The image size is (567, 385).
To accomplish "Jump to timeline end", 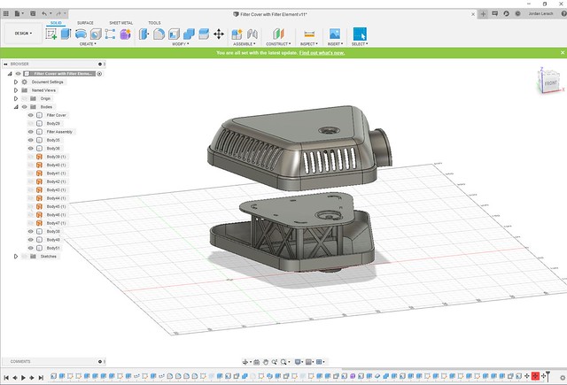I will (x=41, y=378).
